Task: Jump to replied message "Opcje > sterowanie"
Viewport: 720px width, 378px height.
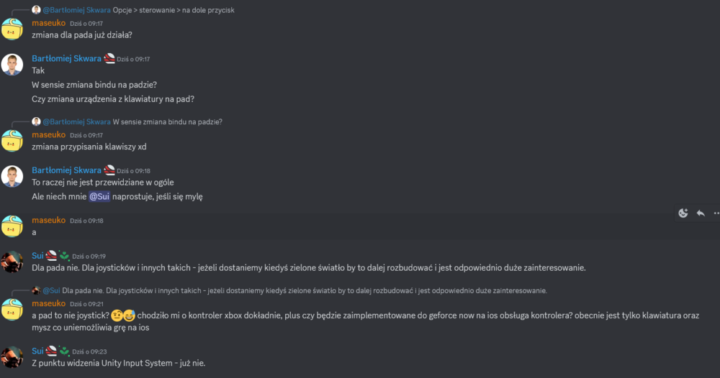Action: (x=174, y=10)
